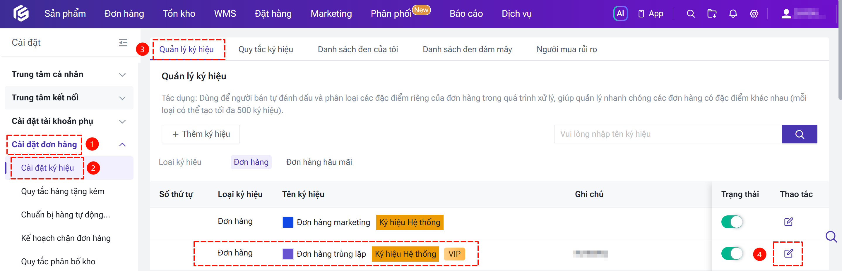The image size is (842, 271).
Task: Click purple color swatch of Đơn hàng trùng lặp
Action: coord(287,254)
